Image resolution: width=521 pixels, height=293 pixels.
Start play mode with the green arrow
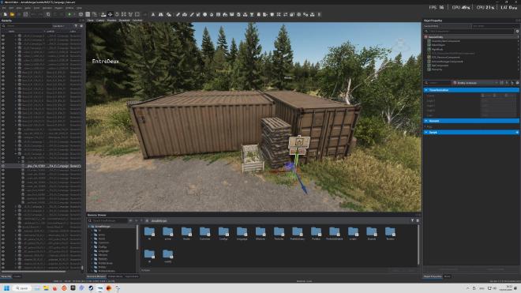point(69,14)
